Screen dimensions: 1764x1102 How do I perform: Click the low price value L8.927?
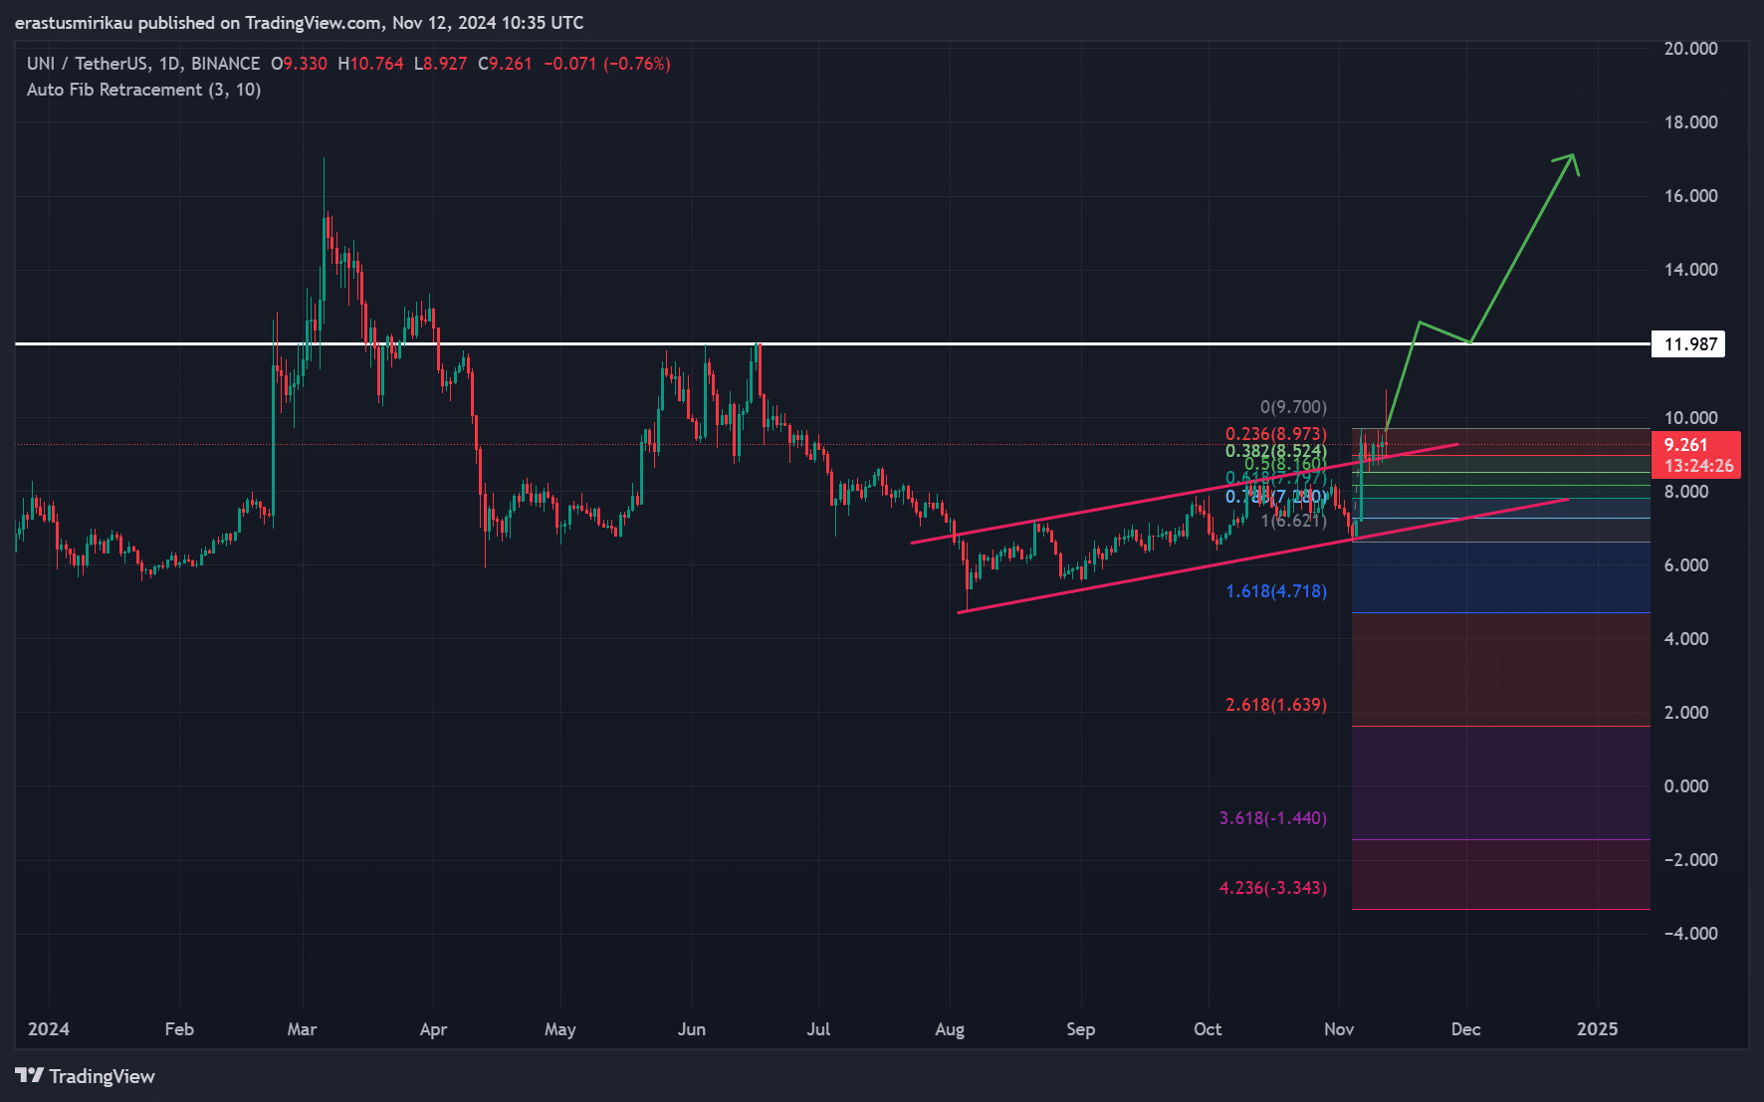pos(440,64)
